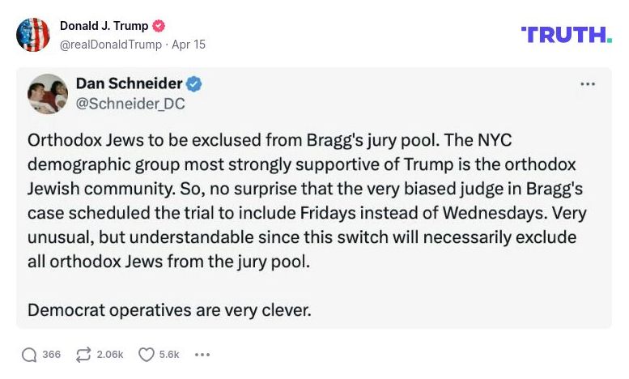This screenshot has width=629, height=379.
Task: Open the more options dots below the post
Action: (203, 355)
